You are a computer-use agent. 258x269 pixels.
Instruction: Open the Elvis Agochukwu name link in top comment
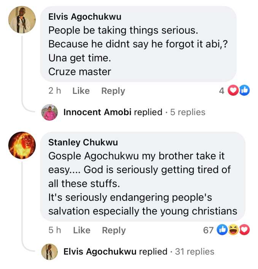point(85,17)
